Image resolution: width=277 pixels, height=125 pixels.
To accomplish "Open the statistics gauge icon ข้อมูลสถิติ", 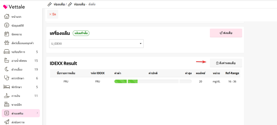I will [7, 25].
